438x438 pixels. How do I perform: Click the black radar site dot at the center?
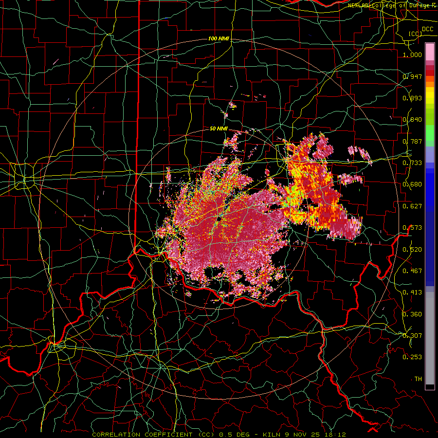pos(219,219)
